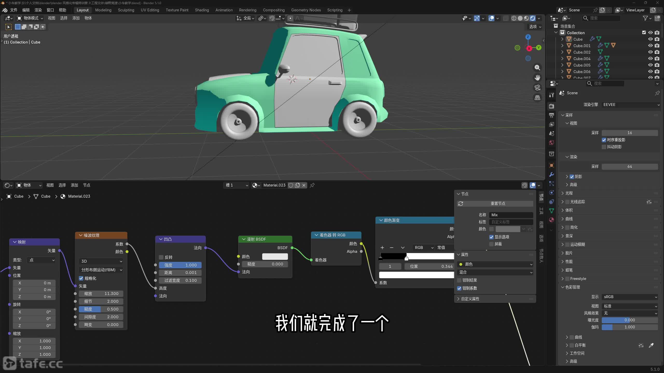The width and height of the screenshot is (664, 373).
Task: Open the color ramp RGB mode dropdown
Action: tap(423, 248)
